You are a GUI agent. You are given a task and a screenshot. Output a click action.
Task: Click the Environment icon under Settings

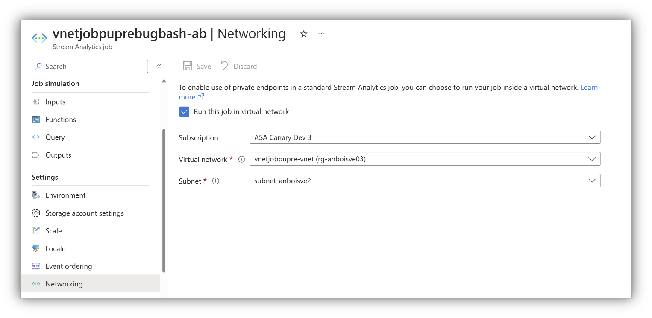point(36,195)
